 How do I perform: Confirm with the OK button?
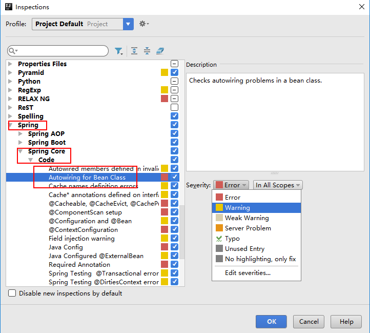pos(272,321)
